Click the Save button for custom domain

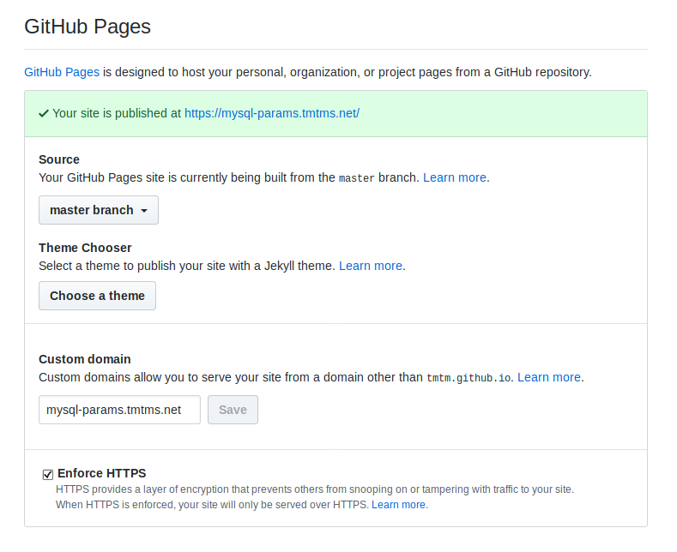click(233, 410)
